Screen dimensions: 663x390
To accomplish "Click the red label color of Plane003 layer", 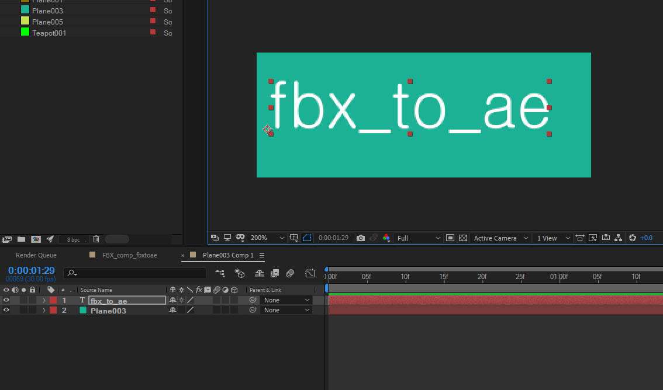I will [x=53, y=310].
